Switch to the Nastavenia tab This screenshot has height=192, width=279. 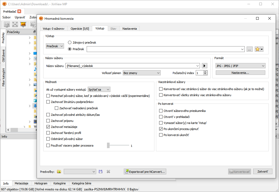[x=130, y=29]
